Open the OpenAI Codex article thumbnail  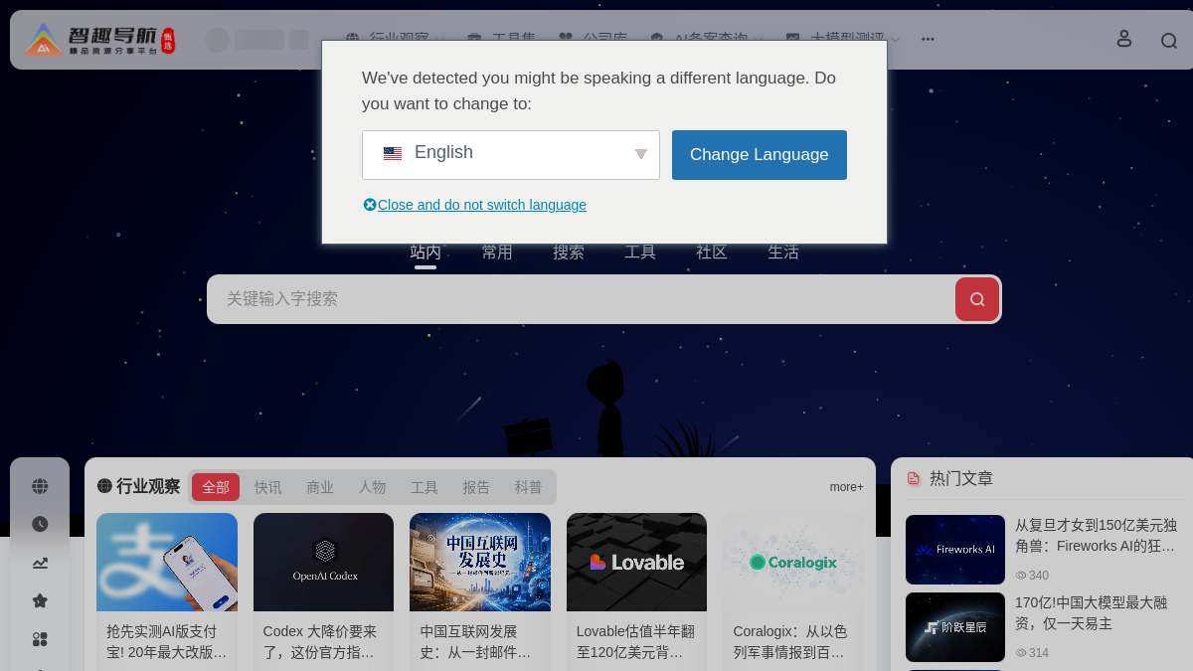point(323,562)
